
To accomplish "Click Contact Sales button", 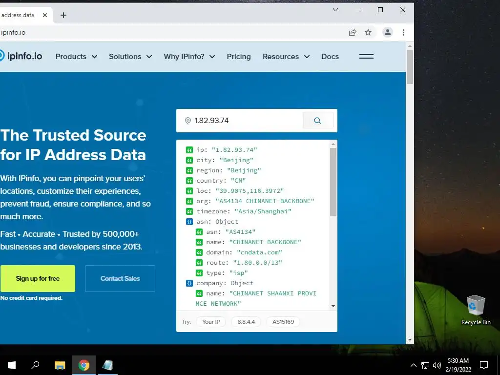I will (x=120, y=278).
